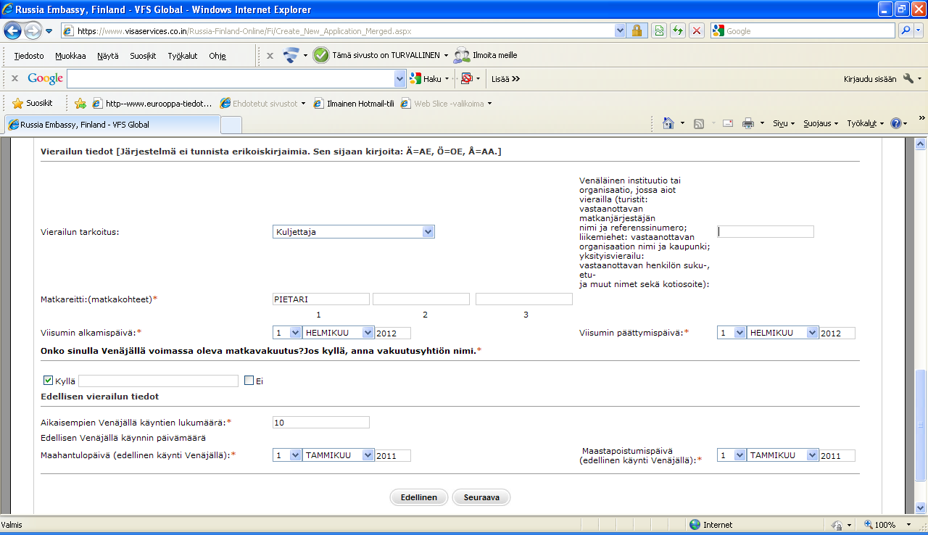Screen dimensions: 928x535
Task: Open previous entry month TAMMIKUU dropdown
Action: (368, 455)
